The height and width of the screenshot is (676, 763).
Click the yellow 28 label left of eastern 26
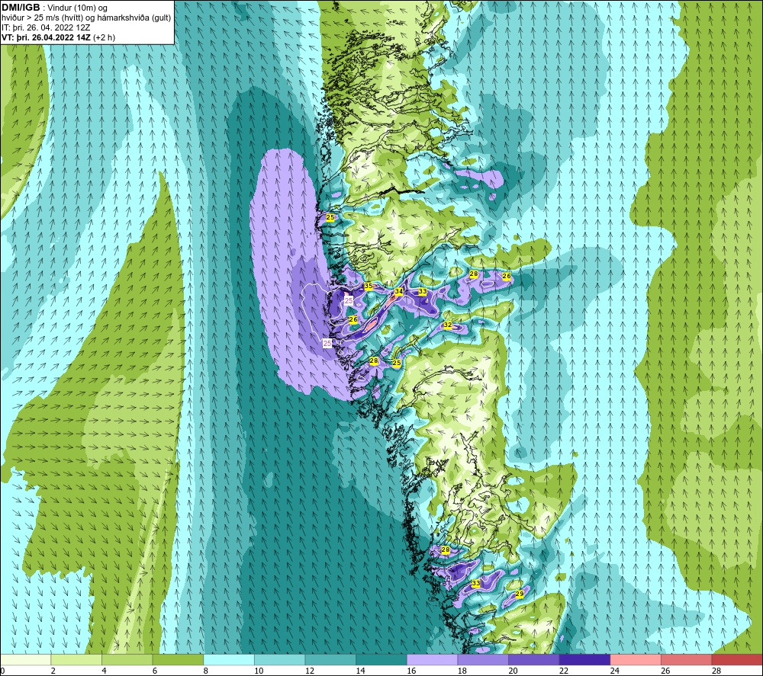coord(474,274)
